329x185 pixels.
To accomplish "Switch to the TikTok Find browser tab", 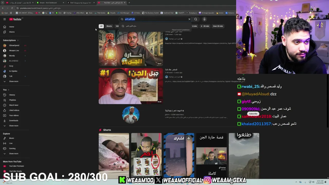I will click(81, 3).
